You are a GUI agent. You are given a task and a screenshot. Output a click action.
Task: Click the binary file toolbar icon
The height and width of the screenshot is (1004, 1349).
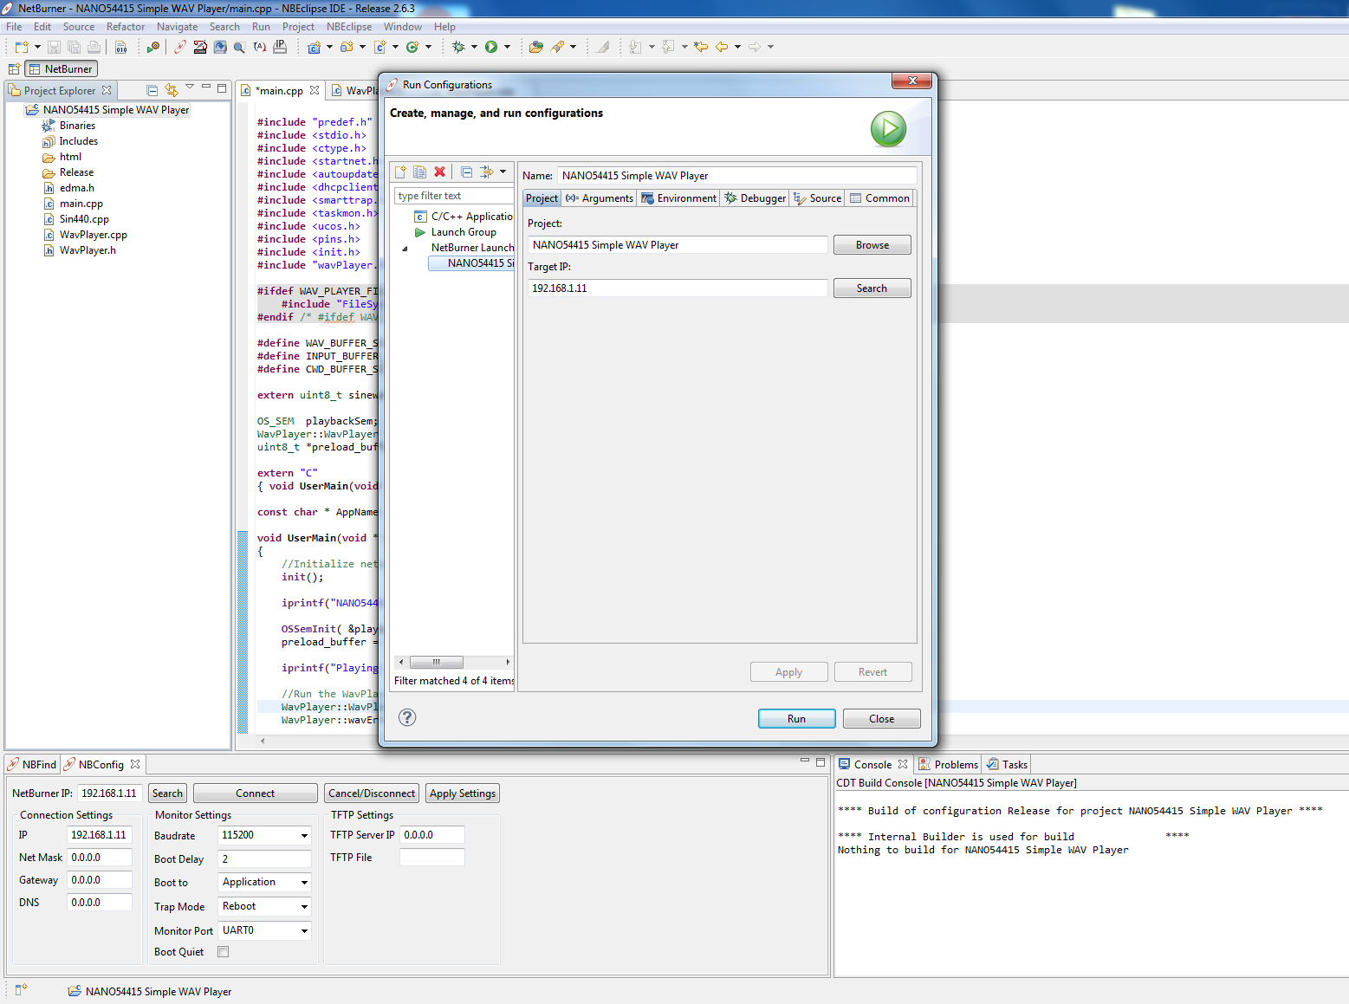click(121, 47)
